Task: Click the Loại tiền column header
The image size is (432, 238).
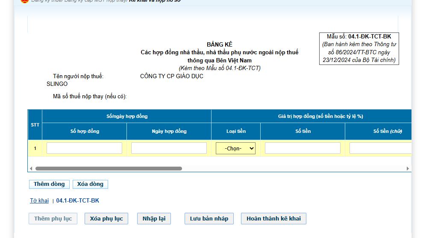Action: click(x=236, y=131)
